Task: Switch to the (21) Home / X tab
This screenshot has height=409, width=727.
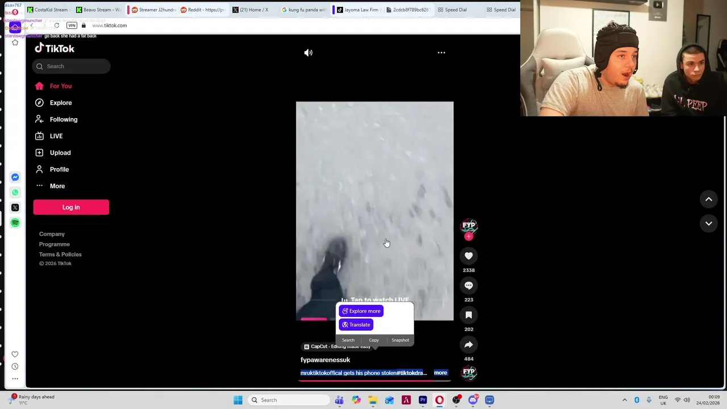Action: click(250, 10)
